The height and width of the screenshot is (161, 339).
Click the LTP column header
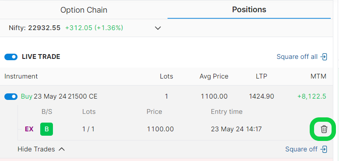(x=262, y=76)
